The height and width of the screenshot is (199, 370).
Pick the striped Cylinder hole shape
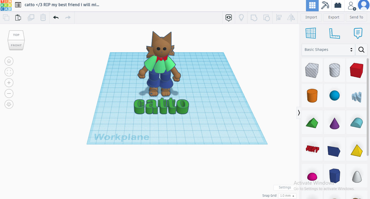tap(334, 70)
